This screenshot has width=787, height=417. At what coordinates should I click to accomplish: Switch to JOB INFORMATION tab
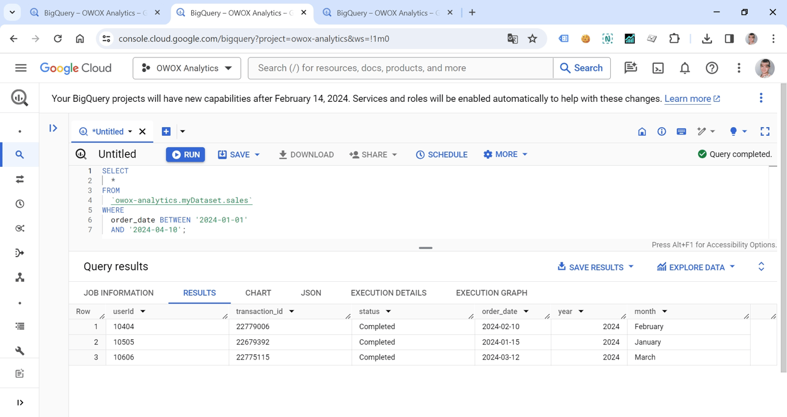coord(119,293)
